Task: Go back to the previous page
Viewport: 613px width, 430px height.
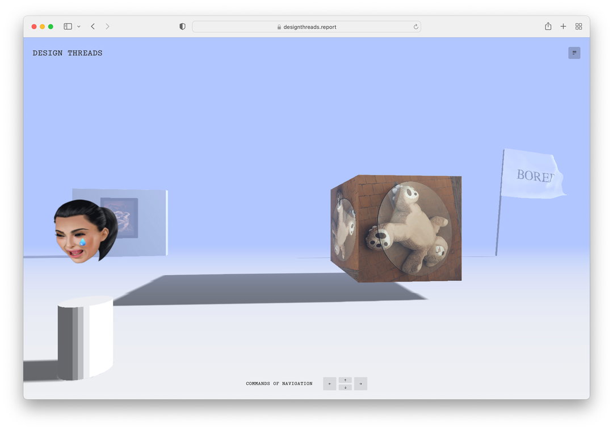Action: tap(93, 26)
